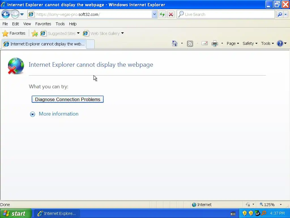Refresh the page with the green arrows icon
Screen dimensions: 290x218
[162, 14]
